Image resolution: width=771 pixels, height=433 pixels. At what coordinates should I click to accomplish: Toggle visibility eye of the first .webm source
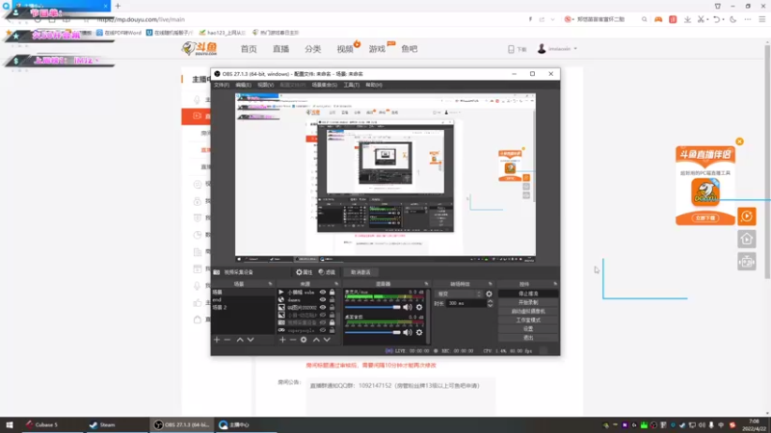click(x=323, y=293)
